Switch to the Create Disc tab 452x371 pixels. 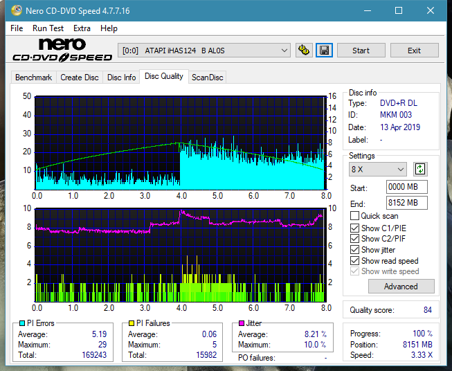[80, 78]
